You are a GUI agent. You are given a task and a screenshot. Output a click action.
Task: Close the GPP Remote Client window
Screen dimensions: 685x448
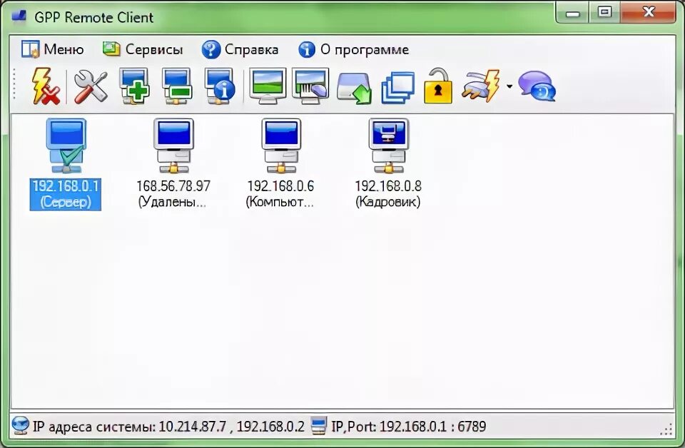coord(649,12)
